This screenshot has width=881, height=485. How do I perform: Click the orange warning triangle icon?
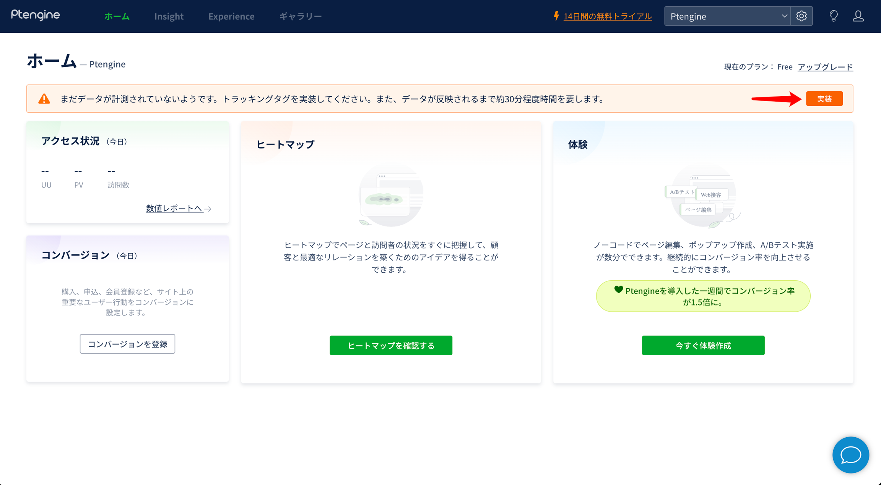[44, 99]
